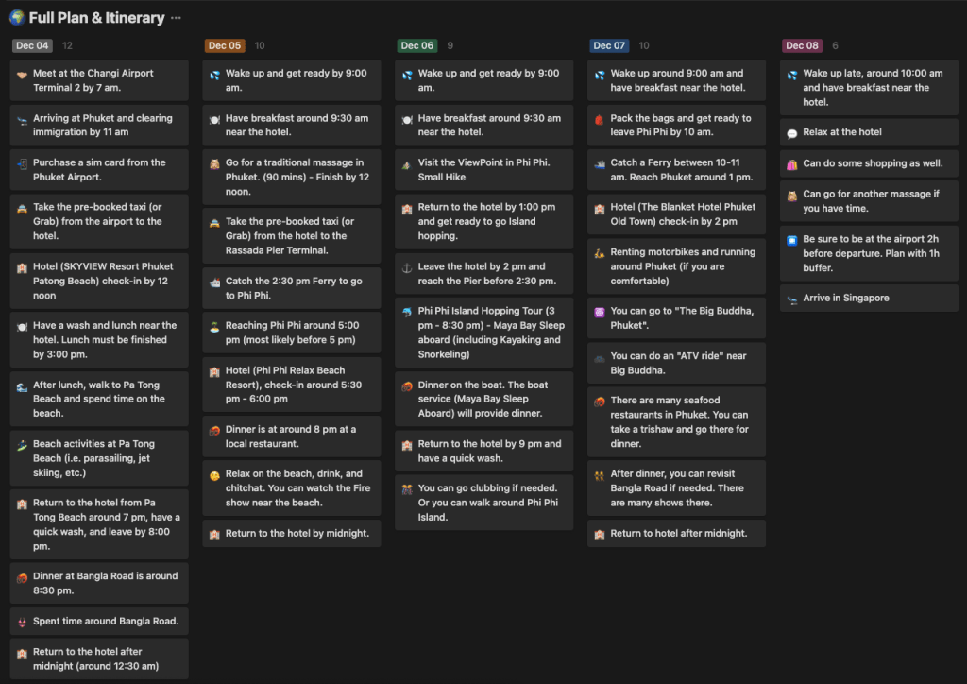Click the plane icon on Arriving at Phuket card

(x=23, y=120)
